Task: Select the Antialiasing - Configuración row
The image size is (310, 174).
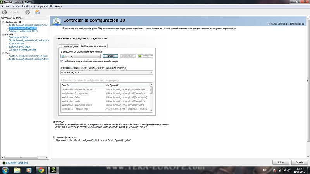Action: pos(105,94)
